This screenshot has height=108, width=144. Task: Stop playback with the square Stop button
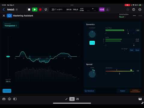pyautogui.click(x=29, y=10)
